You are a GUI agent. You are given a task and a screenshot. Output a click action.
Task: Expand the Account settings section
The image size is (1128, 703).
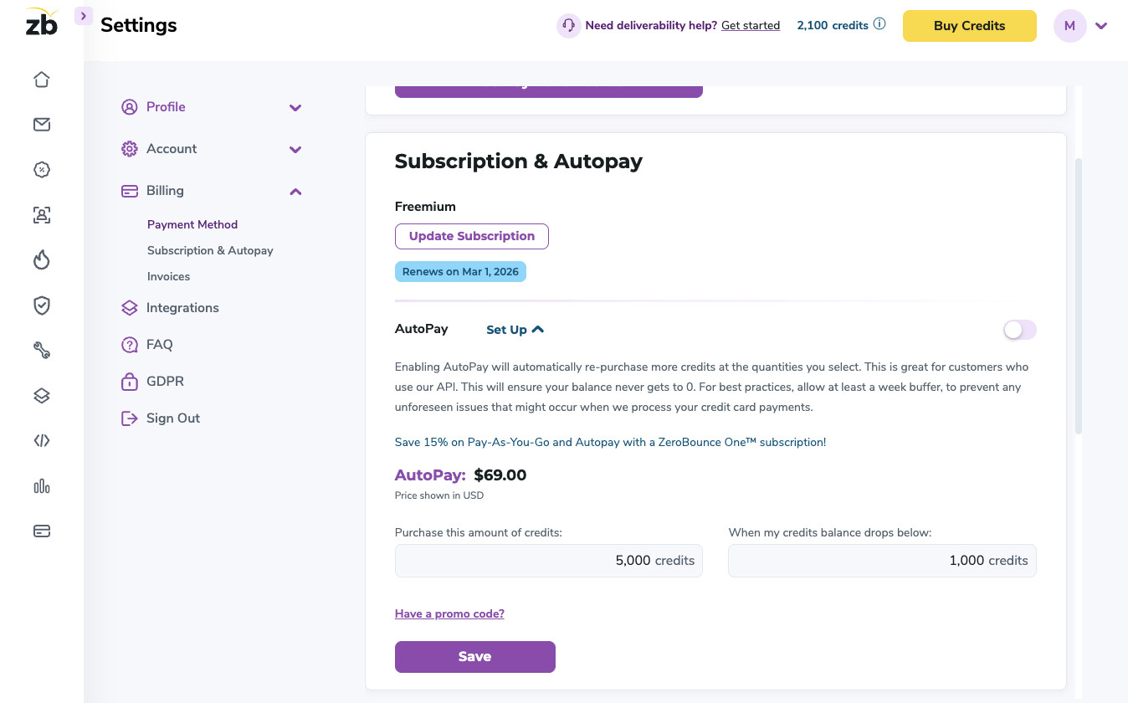[295, 149]
